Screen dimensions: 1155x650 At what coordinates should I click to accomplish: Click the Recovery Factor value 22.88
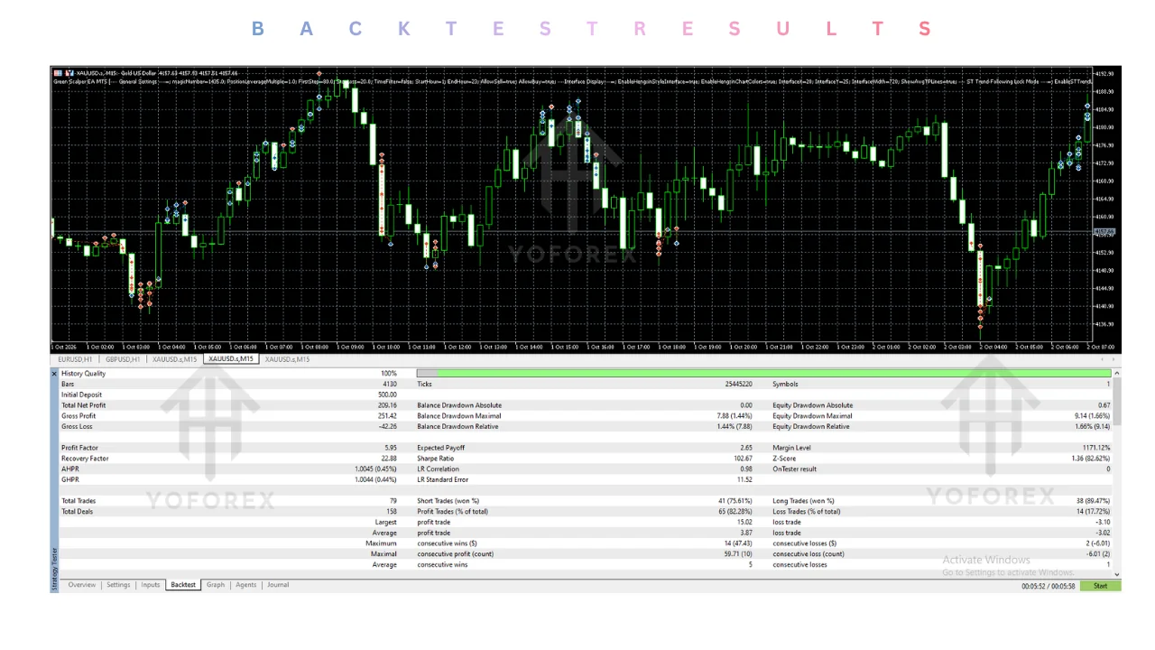coord(389,459)
